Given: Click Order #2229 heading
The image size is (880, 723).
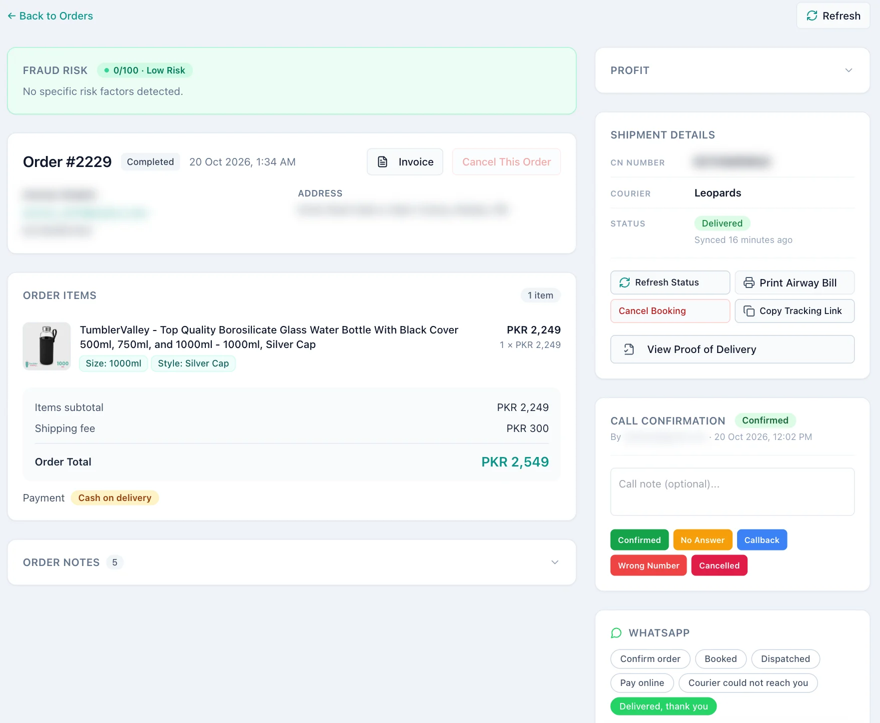Looking at the screenshot, I should tap(67, 162).
